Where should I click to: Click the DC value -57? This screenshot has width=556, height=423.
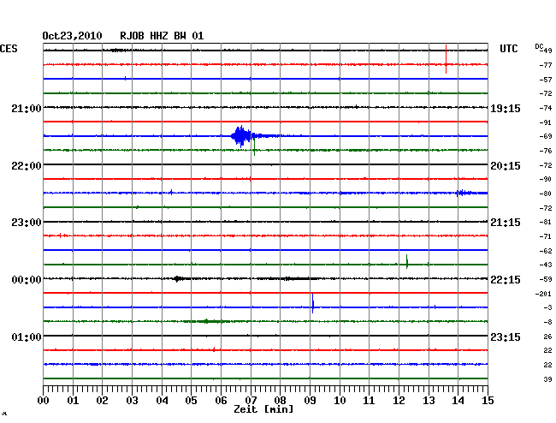tap(546, 80)
